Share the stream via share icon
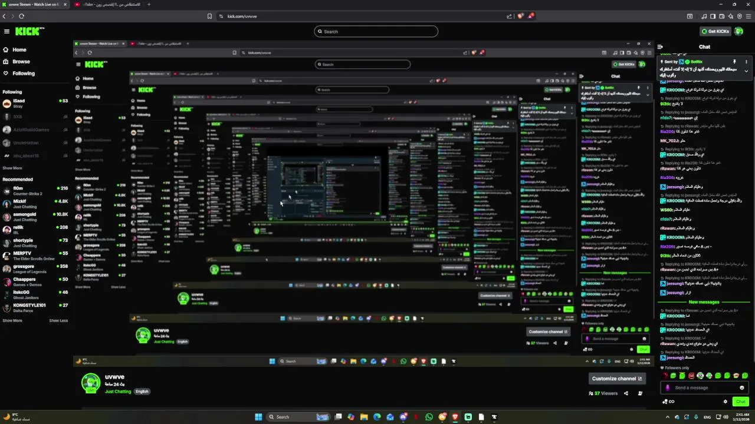The width and height of the screenshot is (755, 424). click(626, 393)
